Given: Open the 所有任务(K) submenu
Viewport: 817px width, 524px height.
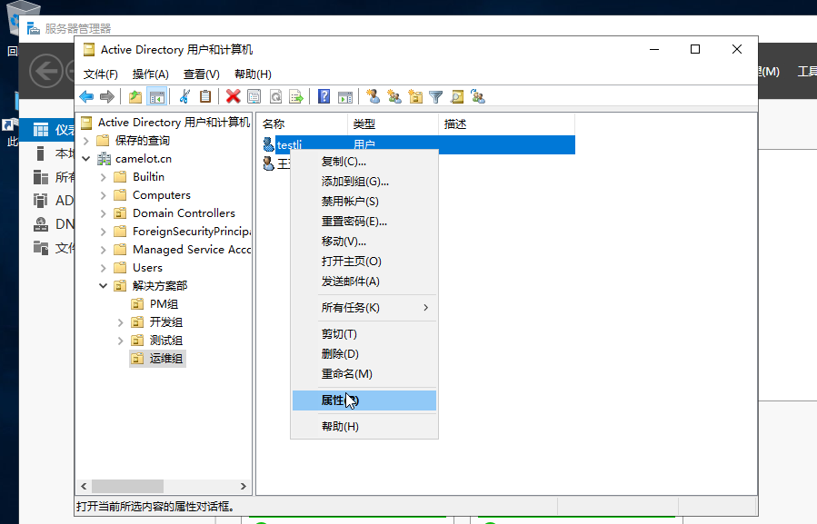Looking at the screenshot, I should pos(364,307).
